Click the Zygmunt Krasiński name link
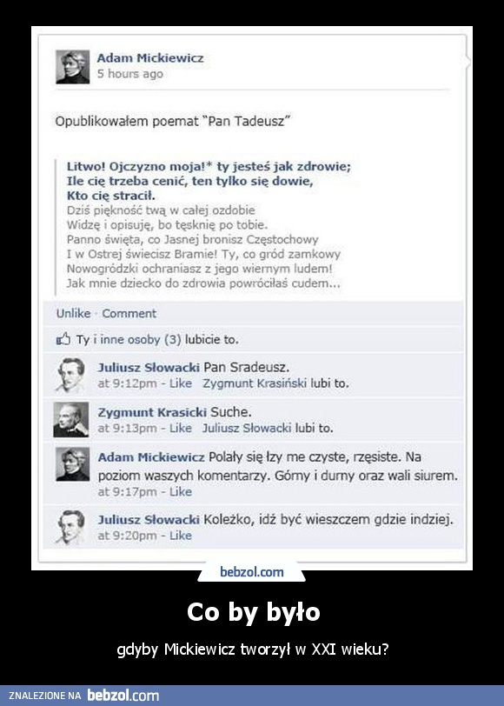Viewport: 504px width, 706px height. [255, 383]
